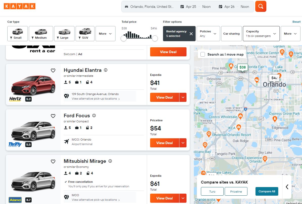Select Priceline in compare sites

[x=236, y=191]
